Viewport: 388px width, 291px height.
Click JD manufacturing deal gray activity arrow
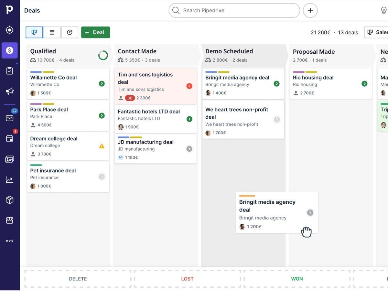point(189,149)
